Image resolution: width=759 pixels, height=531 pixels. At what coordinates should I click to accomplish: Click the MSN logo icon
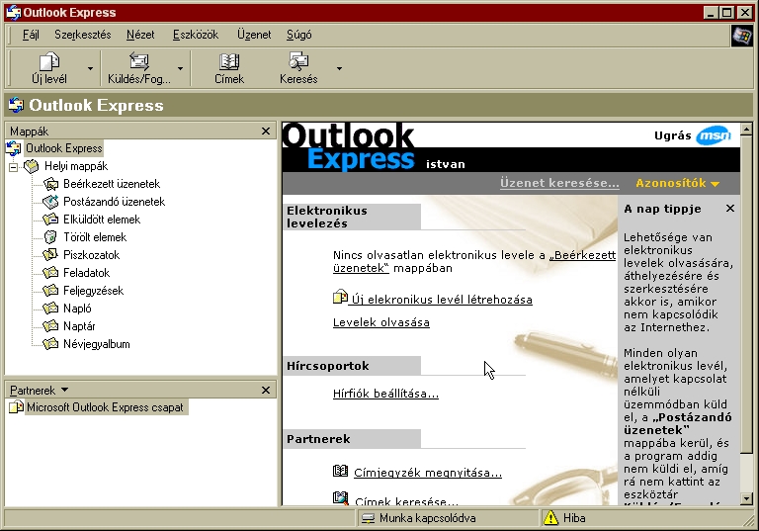click(x=714, y=136)
